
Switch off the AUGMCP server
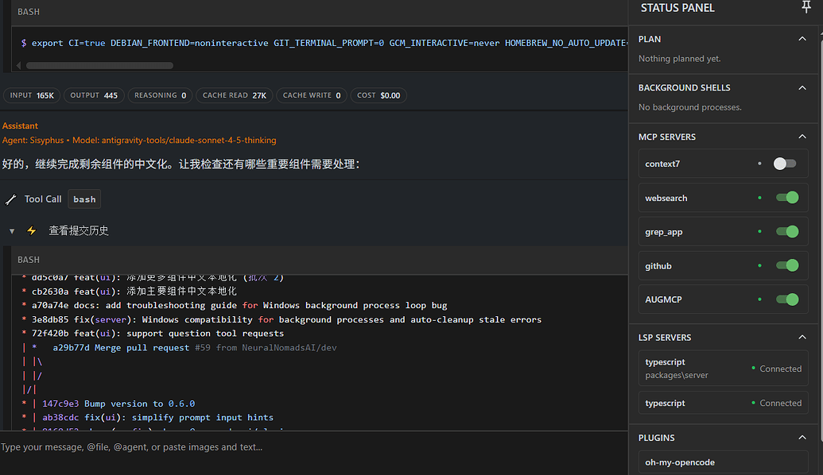[786, 299]
